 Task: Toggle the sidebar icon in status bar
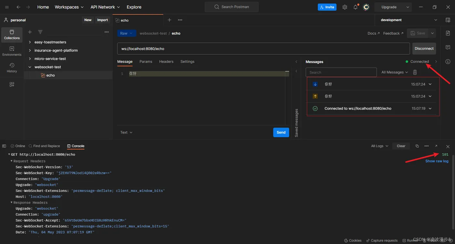coord(4,146)
